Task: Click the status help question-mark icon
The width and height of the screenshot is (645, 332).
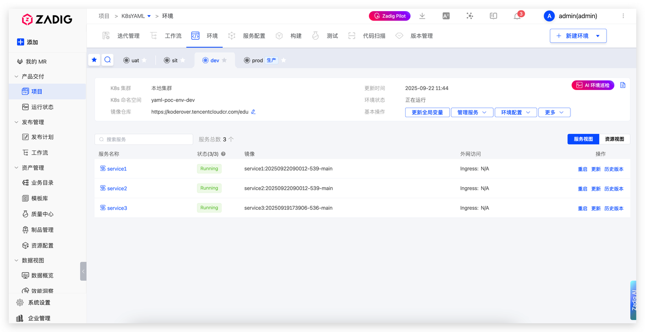Action: 223,154
